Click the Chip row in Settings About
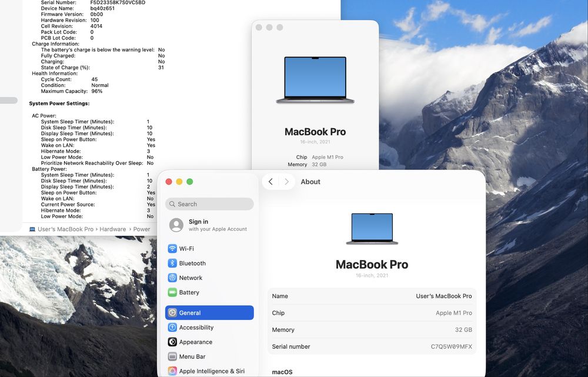588x377 pixels. coord(372,313)
